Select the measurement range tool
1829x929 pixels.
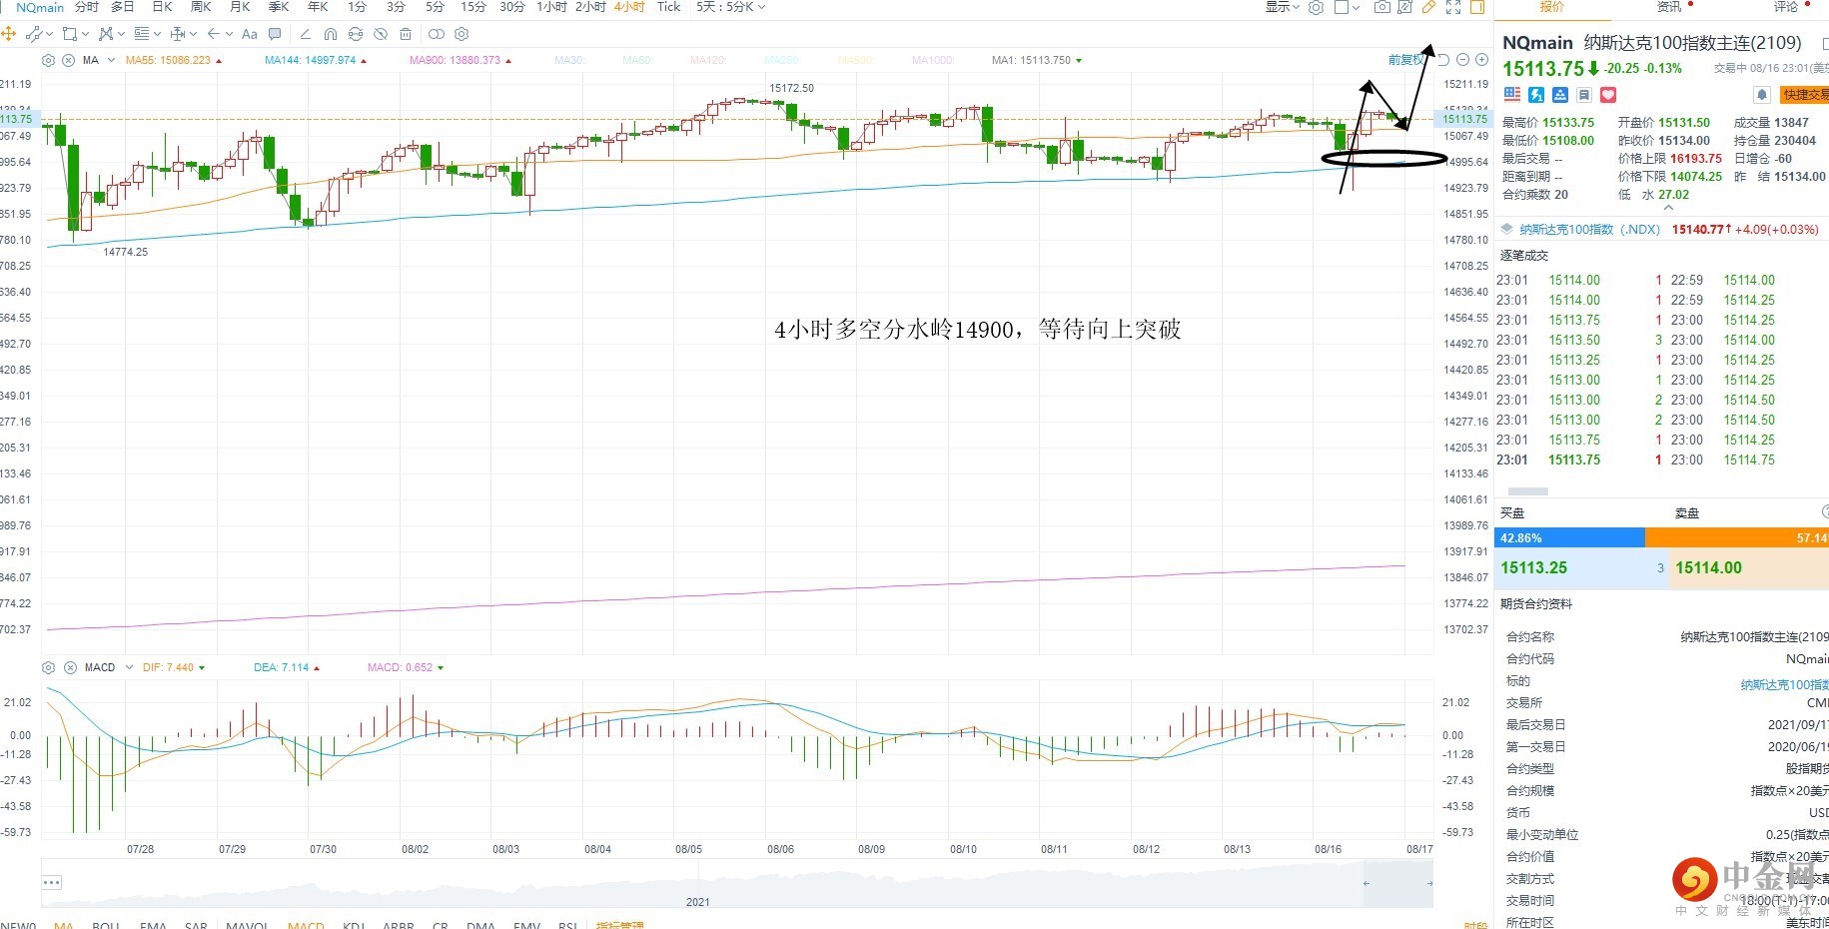click(x=179, y=34)
